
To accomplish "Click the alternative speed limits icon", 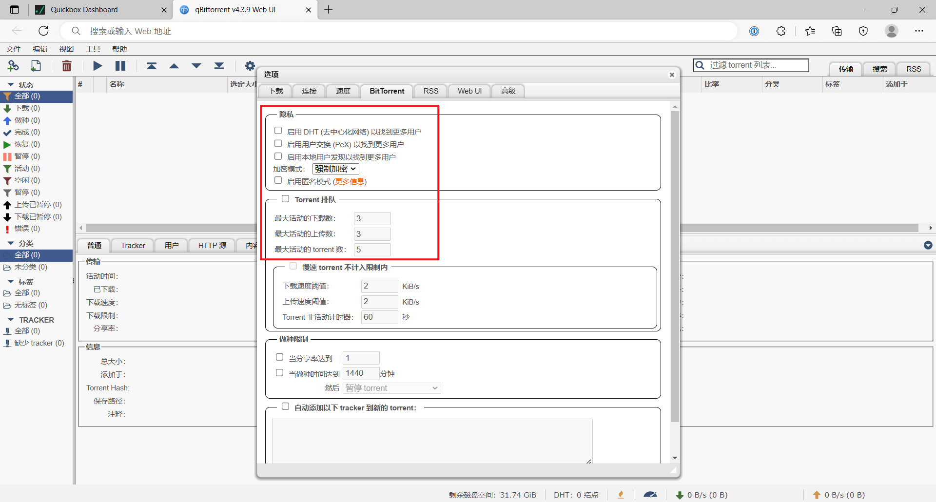I will click(650, 495).
